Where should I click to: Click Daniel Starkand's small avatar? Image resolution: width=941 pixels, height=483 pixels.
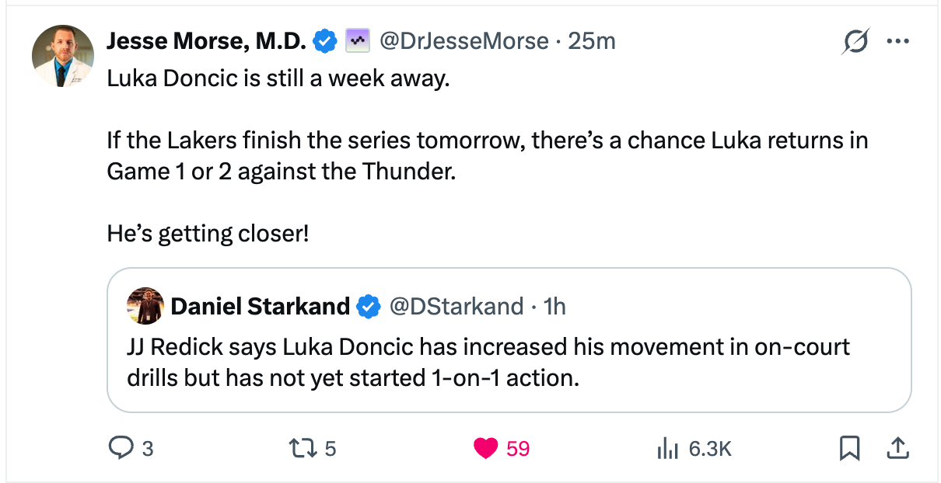145,307
